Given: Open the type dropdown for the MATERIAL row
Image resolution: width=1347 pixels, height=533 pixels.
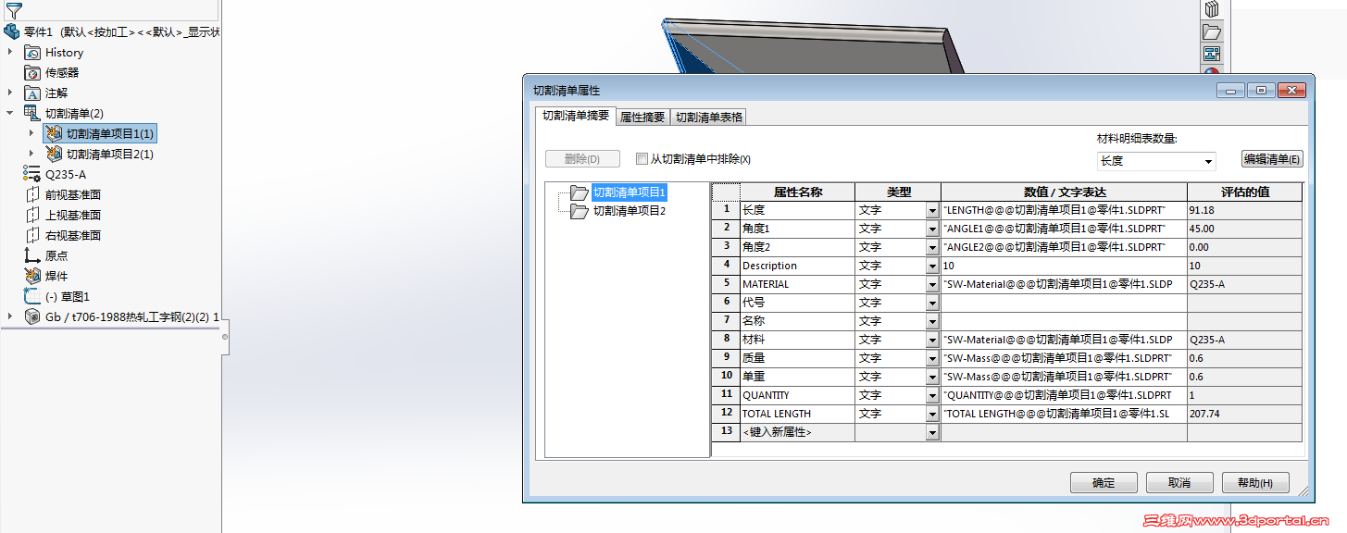Looking at the screenshot, I should click(x=932, y=284).
